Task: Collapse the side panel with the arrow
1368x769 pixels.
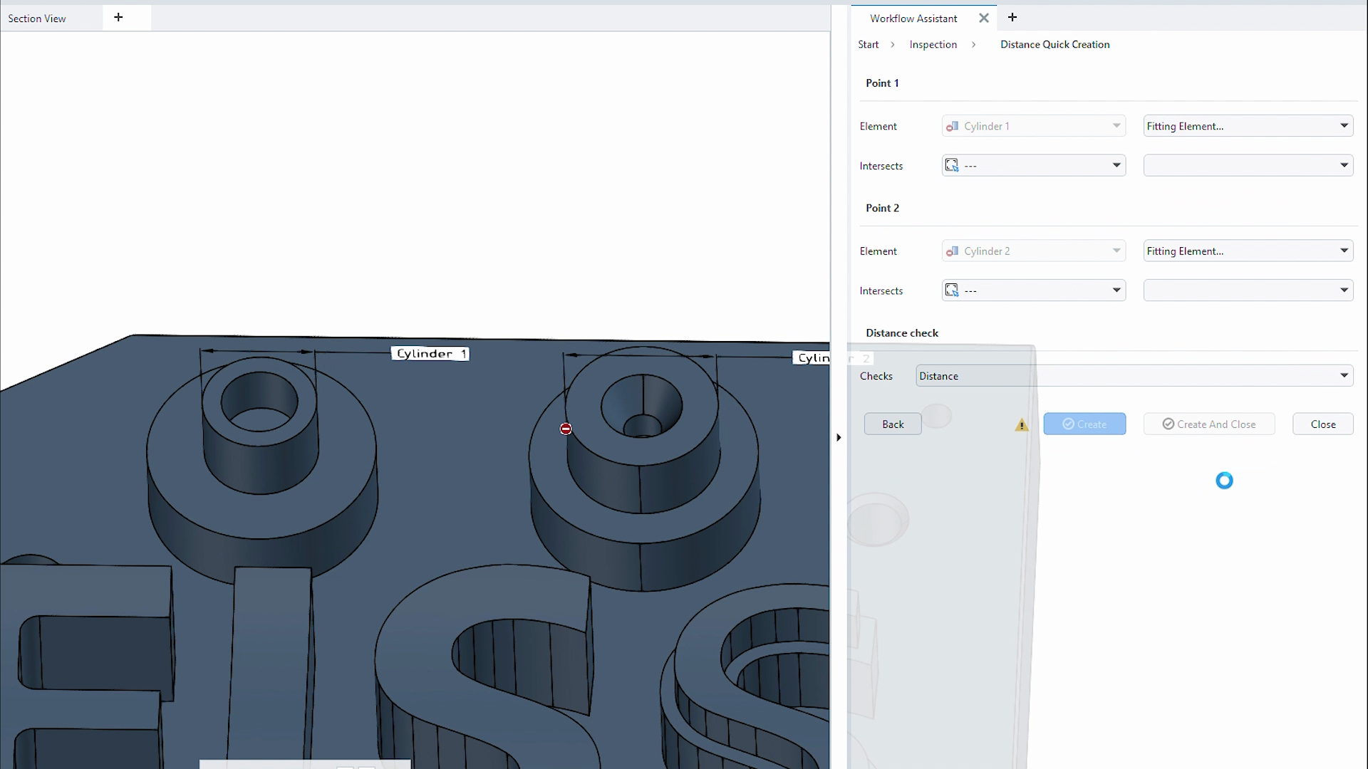Action: (839, 437)
